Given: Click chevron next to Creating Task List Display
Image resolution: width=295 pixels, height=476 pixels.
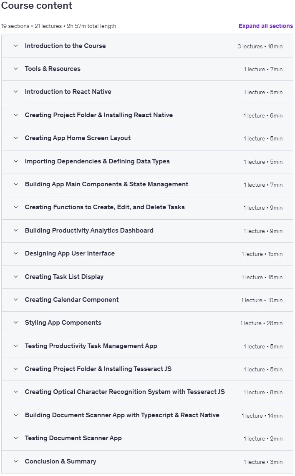Looking at the screenshot, I should [x=16, y=277].
